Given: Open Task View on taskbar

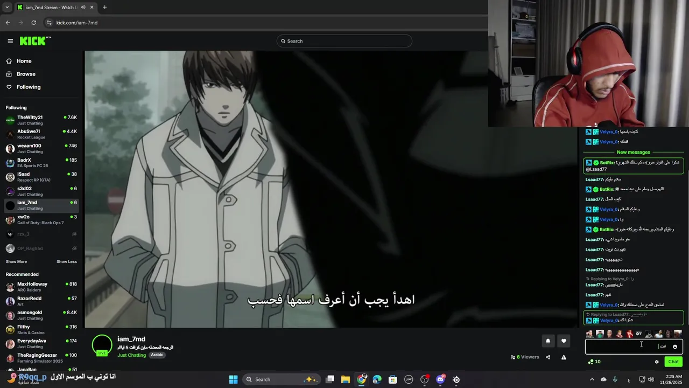Looking at the screenshot, I should point(330,379).
